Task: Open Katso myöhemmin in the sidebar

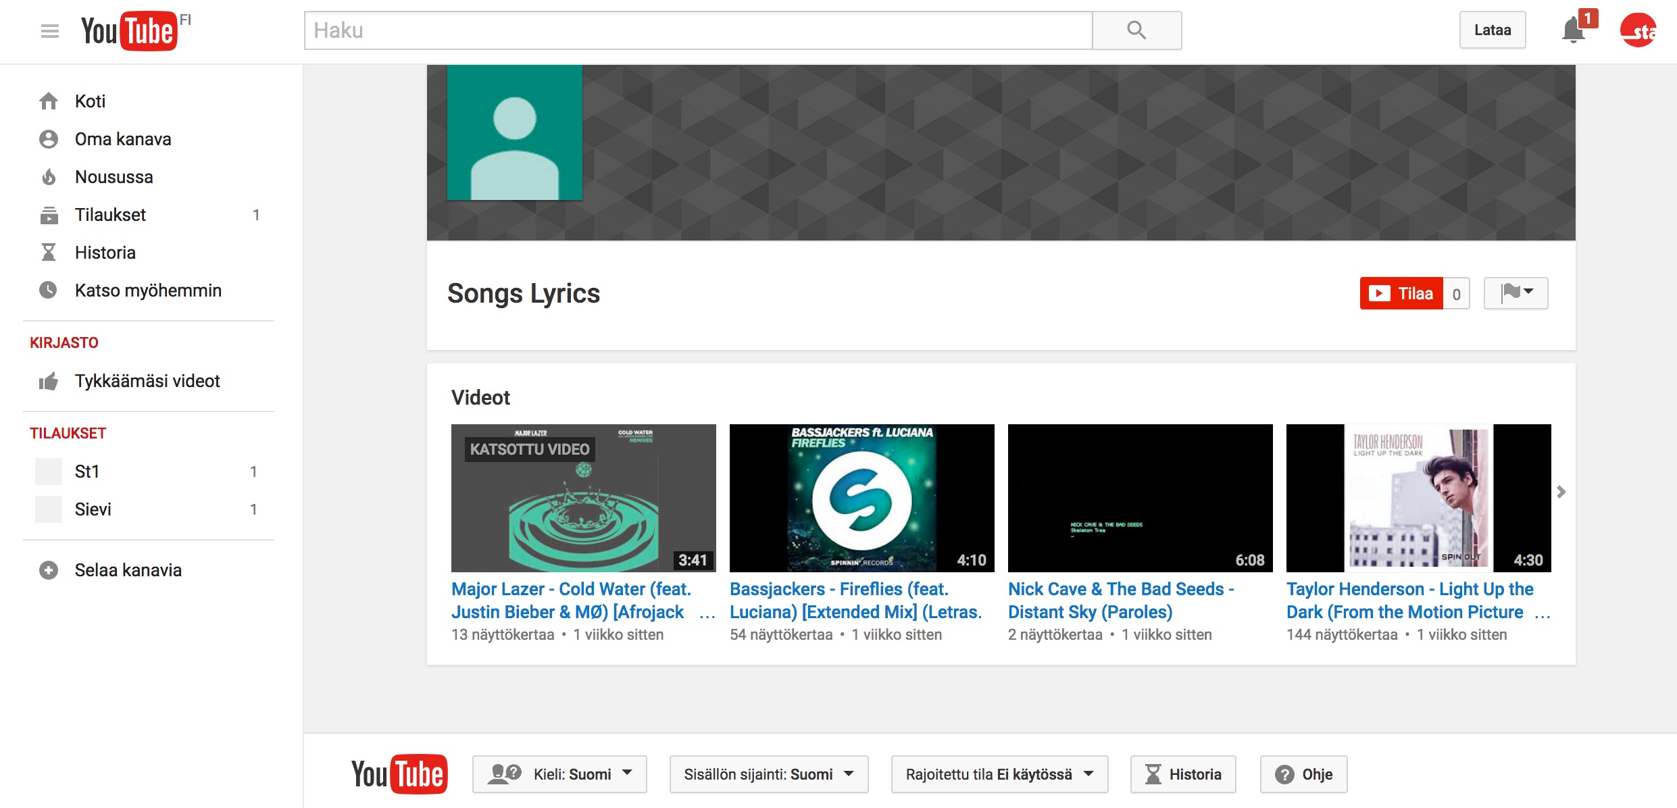Action: 149,291
